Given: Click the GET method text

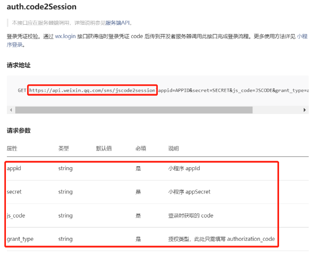Looking at the screenshot, I should point(22,90).
